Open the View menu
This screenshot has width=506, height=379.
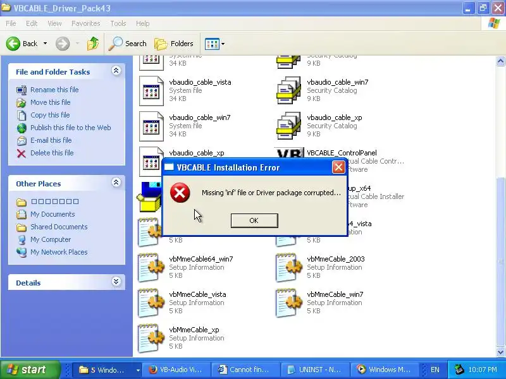point(54,23)
